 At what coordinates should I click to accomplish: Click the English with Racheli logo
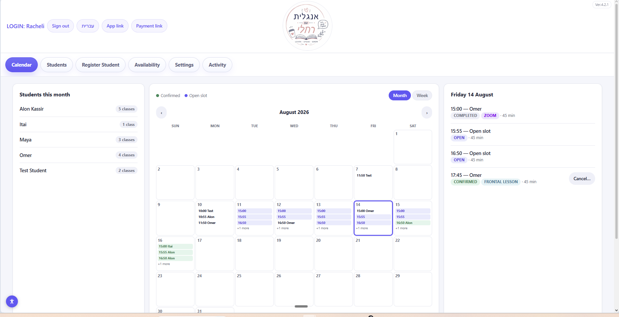[307, 26]
